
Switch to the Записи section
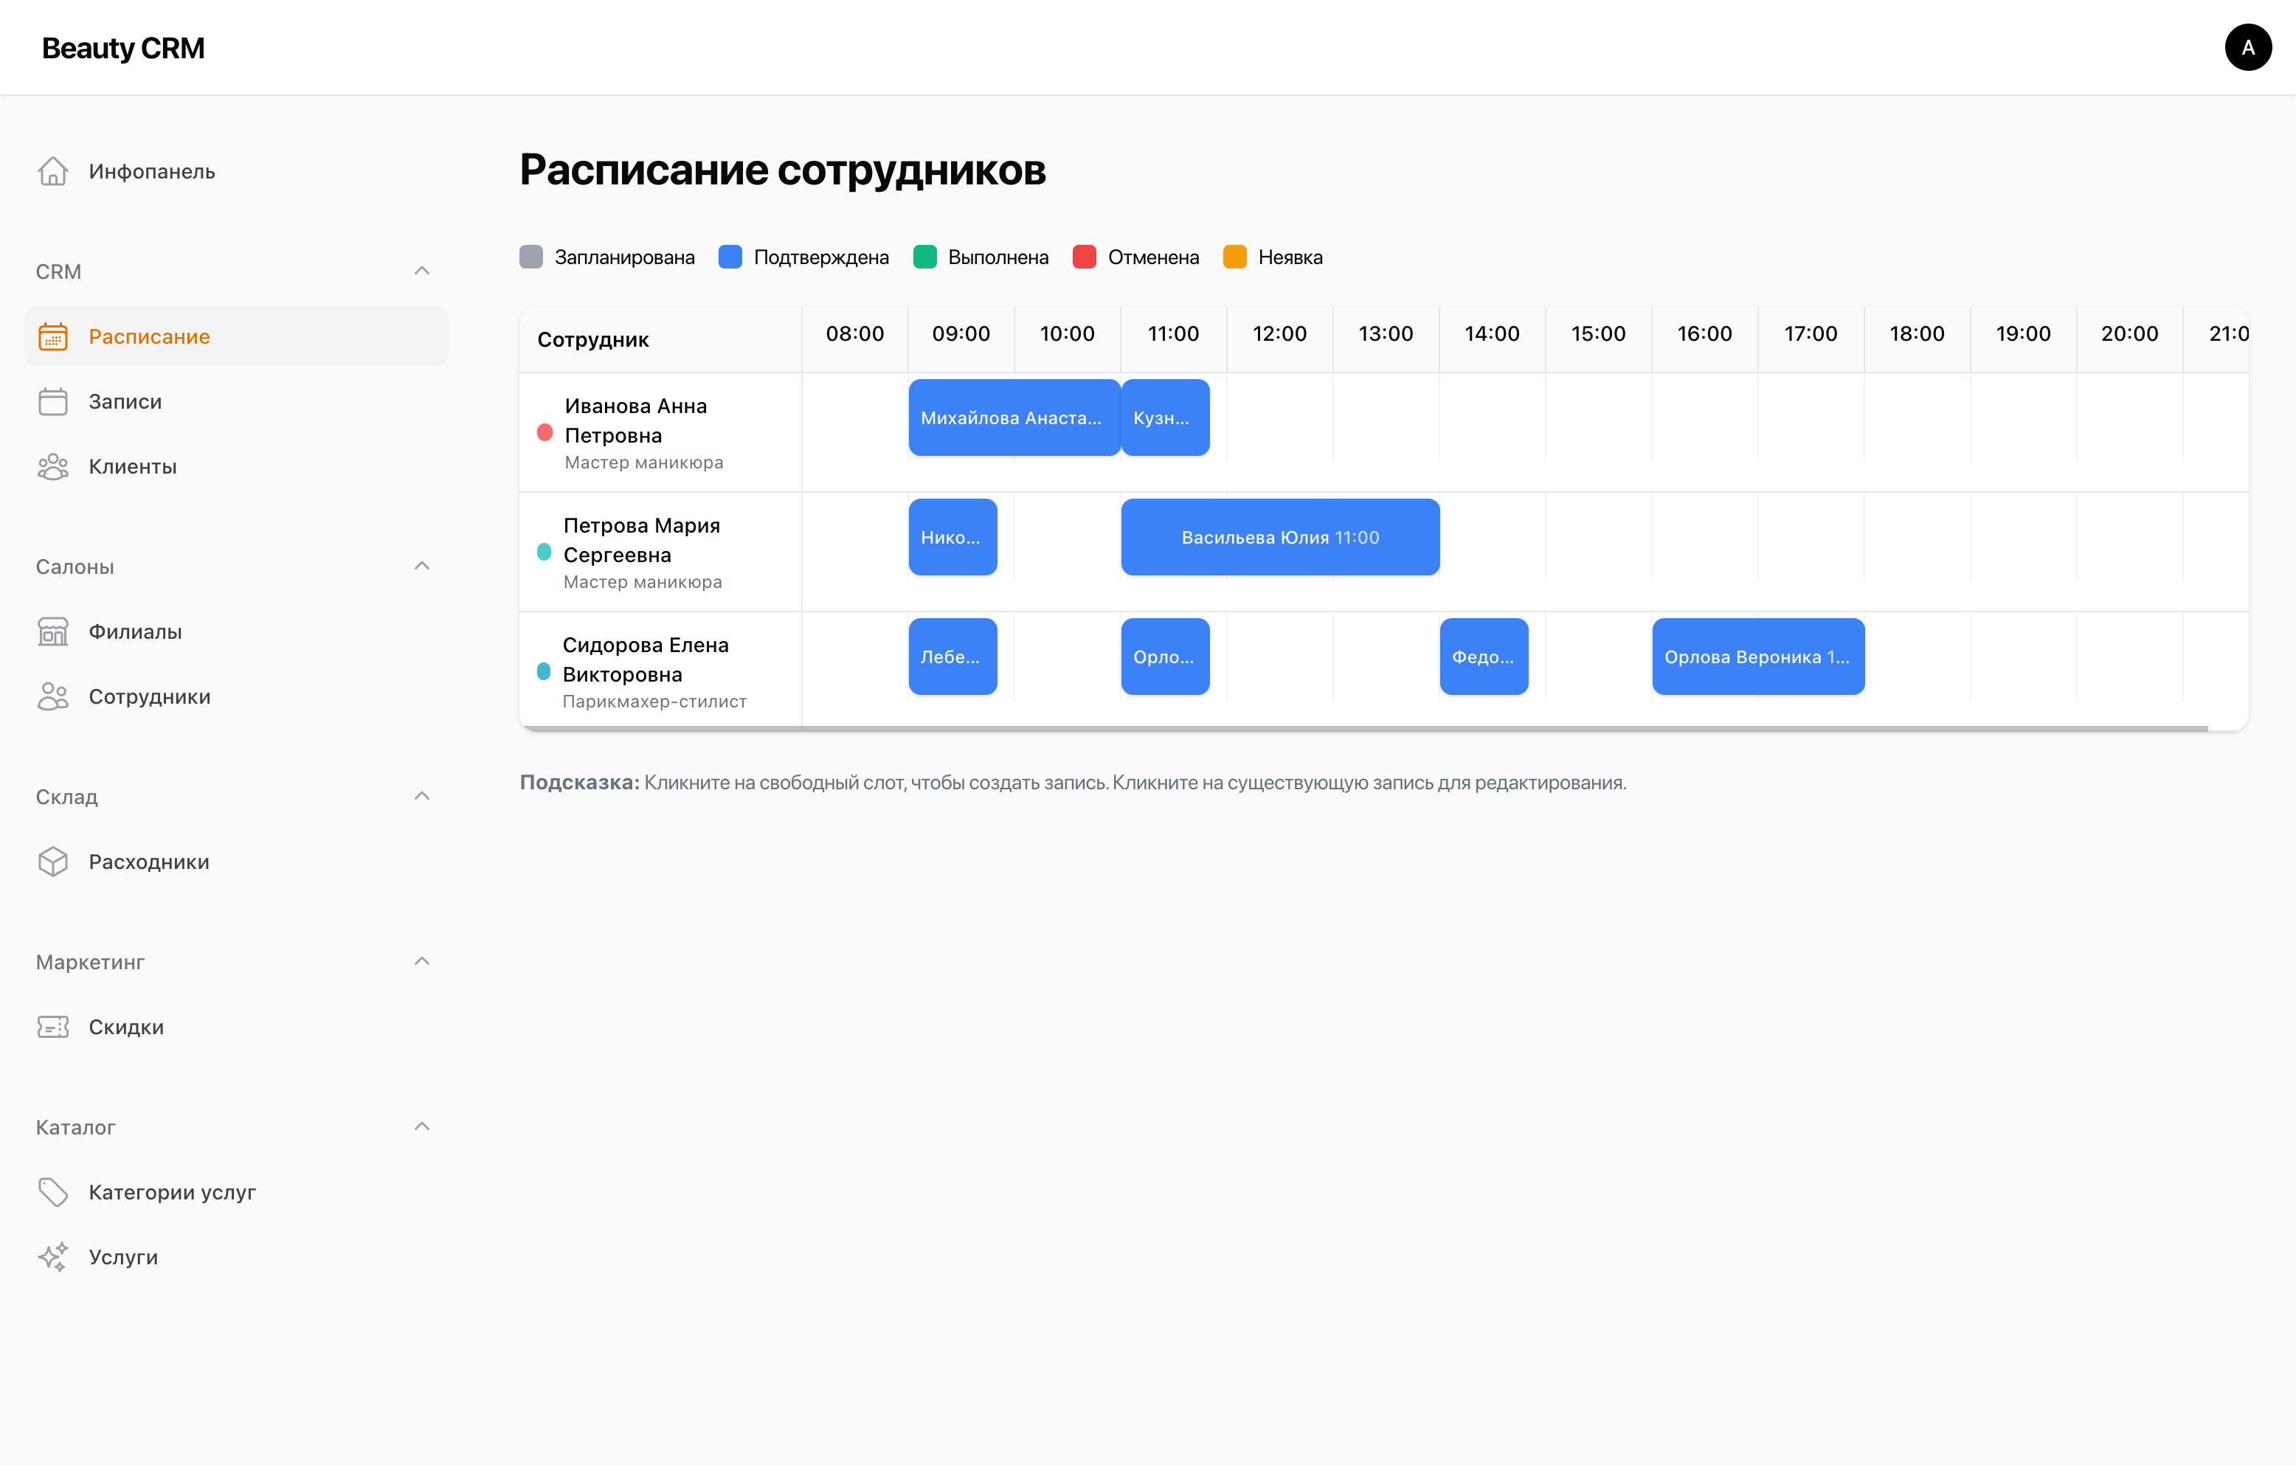click(x=126, y=401)
